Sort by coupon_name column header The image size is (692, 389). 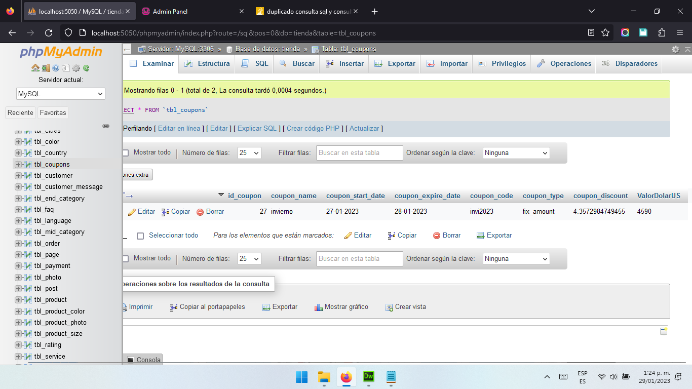pos(294,196)
